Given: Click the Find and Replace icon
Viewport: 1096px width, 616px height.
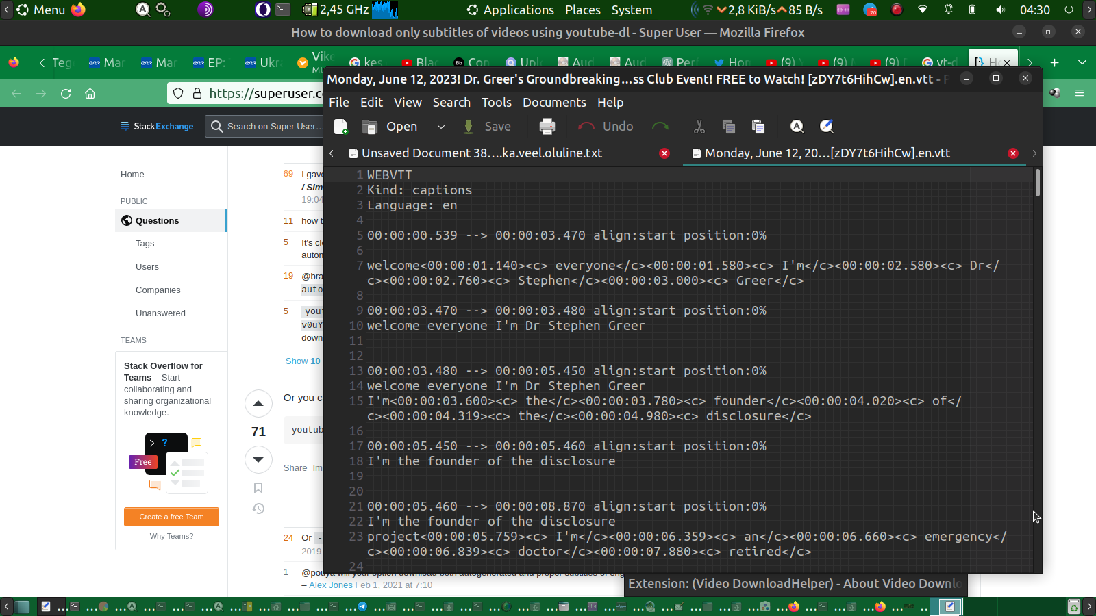Looking at the screenshot, I should coord(827,127).
